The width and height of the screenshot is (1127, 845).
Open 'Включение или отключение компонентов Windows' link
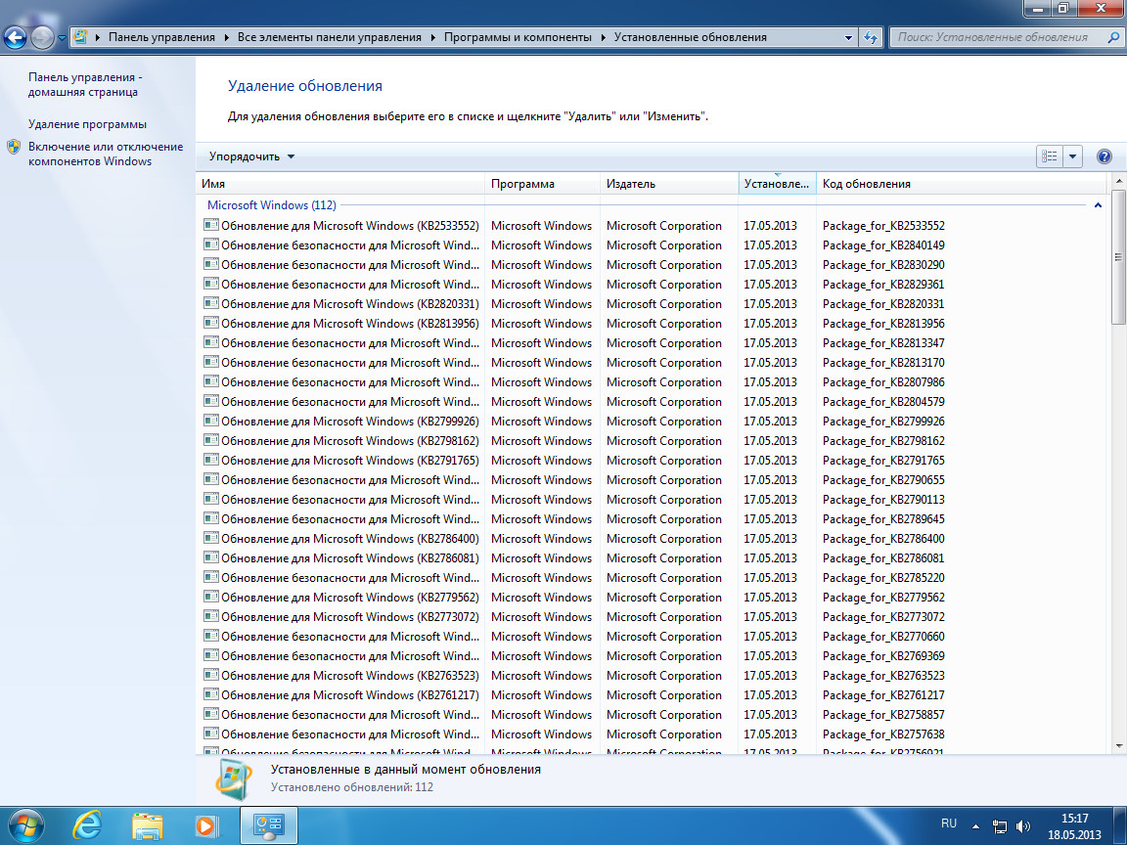click(106, 154)
